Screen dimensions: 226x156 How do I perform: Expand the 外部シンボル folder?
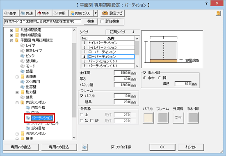coord(17,134)
